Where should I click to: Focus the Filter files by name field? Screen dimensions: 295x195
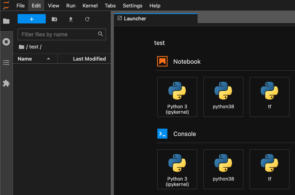click(62, 34)
